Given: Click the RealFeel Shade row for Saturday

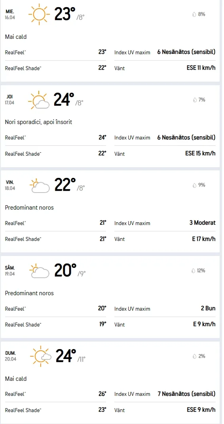Looking at the screenshot, I should (x=56, y=325).
